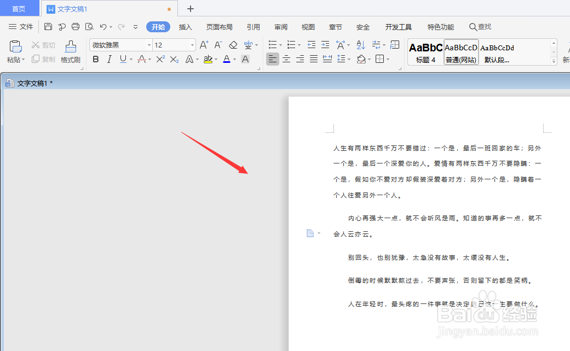Click the paragraph layout icon beside the text
Screen dimensions: 570x351
(x=310, y=233)
